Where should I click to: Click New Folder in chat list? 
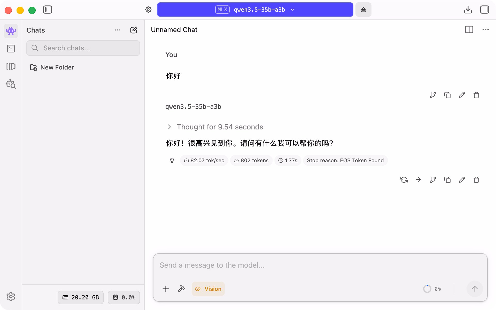click(x=52, y=67)
